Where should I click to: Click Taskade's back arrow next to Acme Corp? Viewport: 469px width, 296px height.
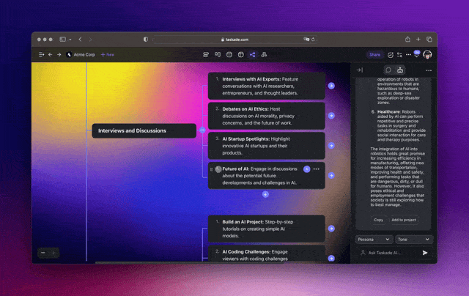tap(51, 54)
